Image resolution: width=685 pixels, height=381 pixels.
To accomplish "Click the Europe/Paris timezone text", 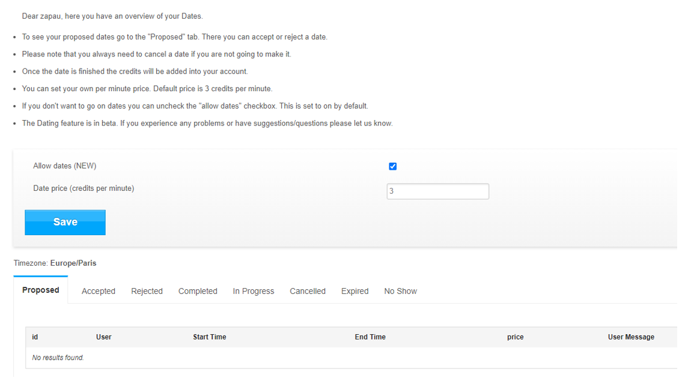I will [x=73, y=263].
